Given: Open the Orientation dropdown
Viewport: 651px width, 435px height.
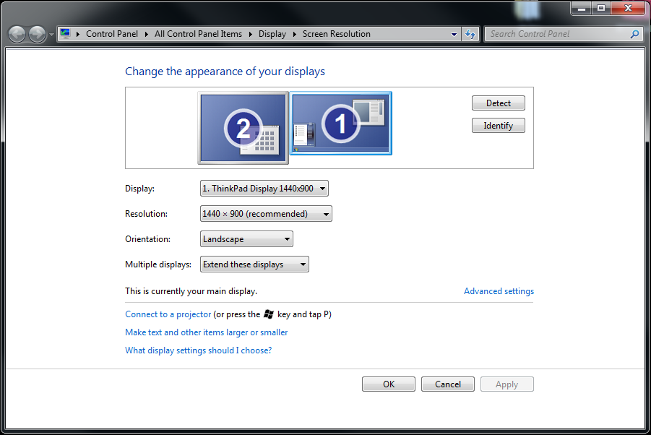Looking at the screenshot, I should point(246,239).
